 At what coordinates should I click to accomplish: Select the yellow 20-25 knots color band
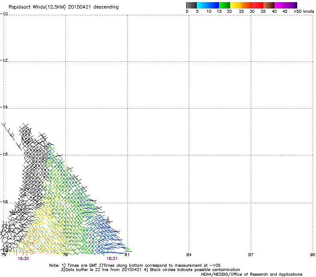coord(236,5)
